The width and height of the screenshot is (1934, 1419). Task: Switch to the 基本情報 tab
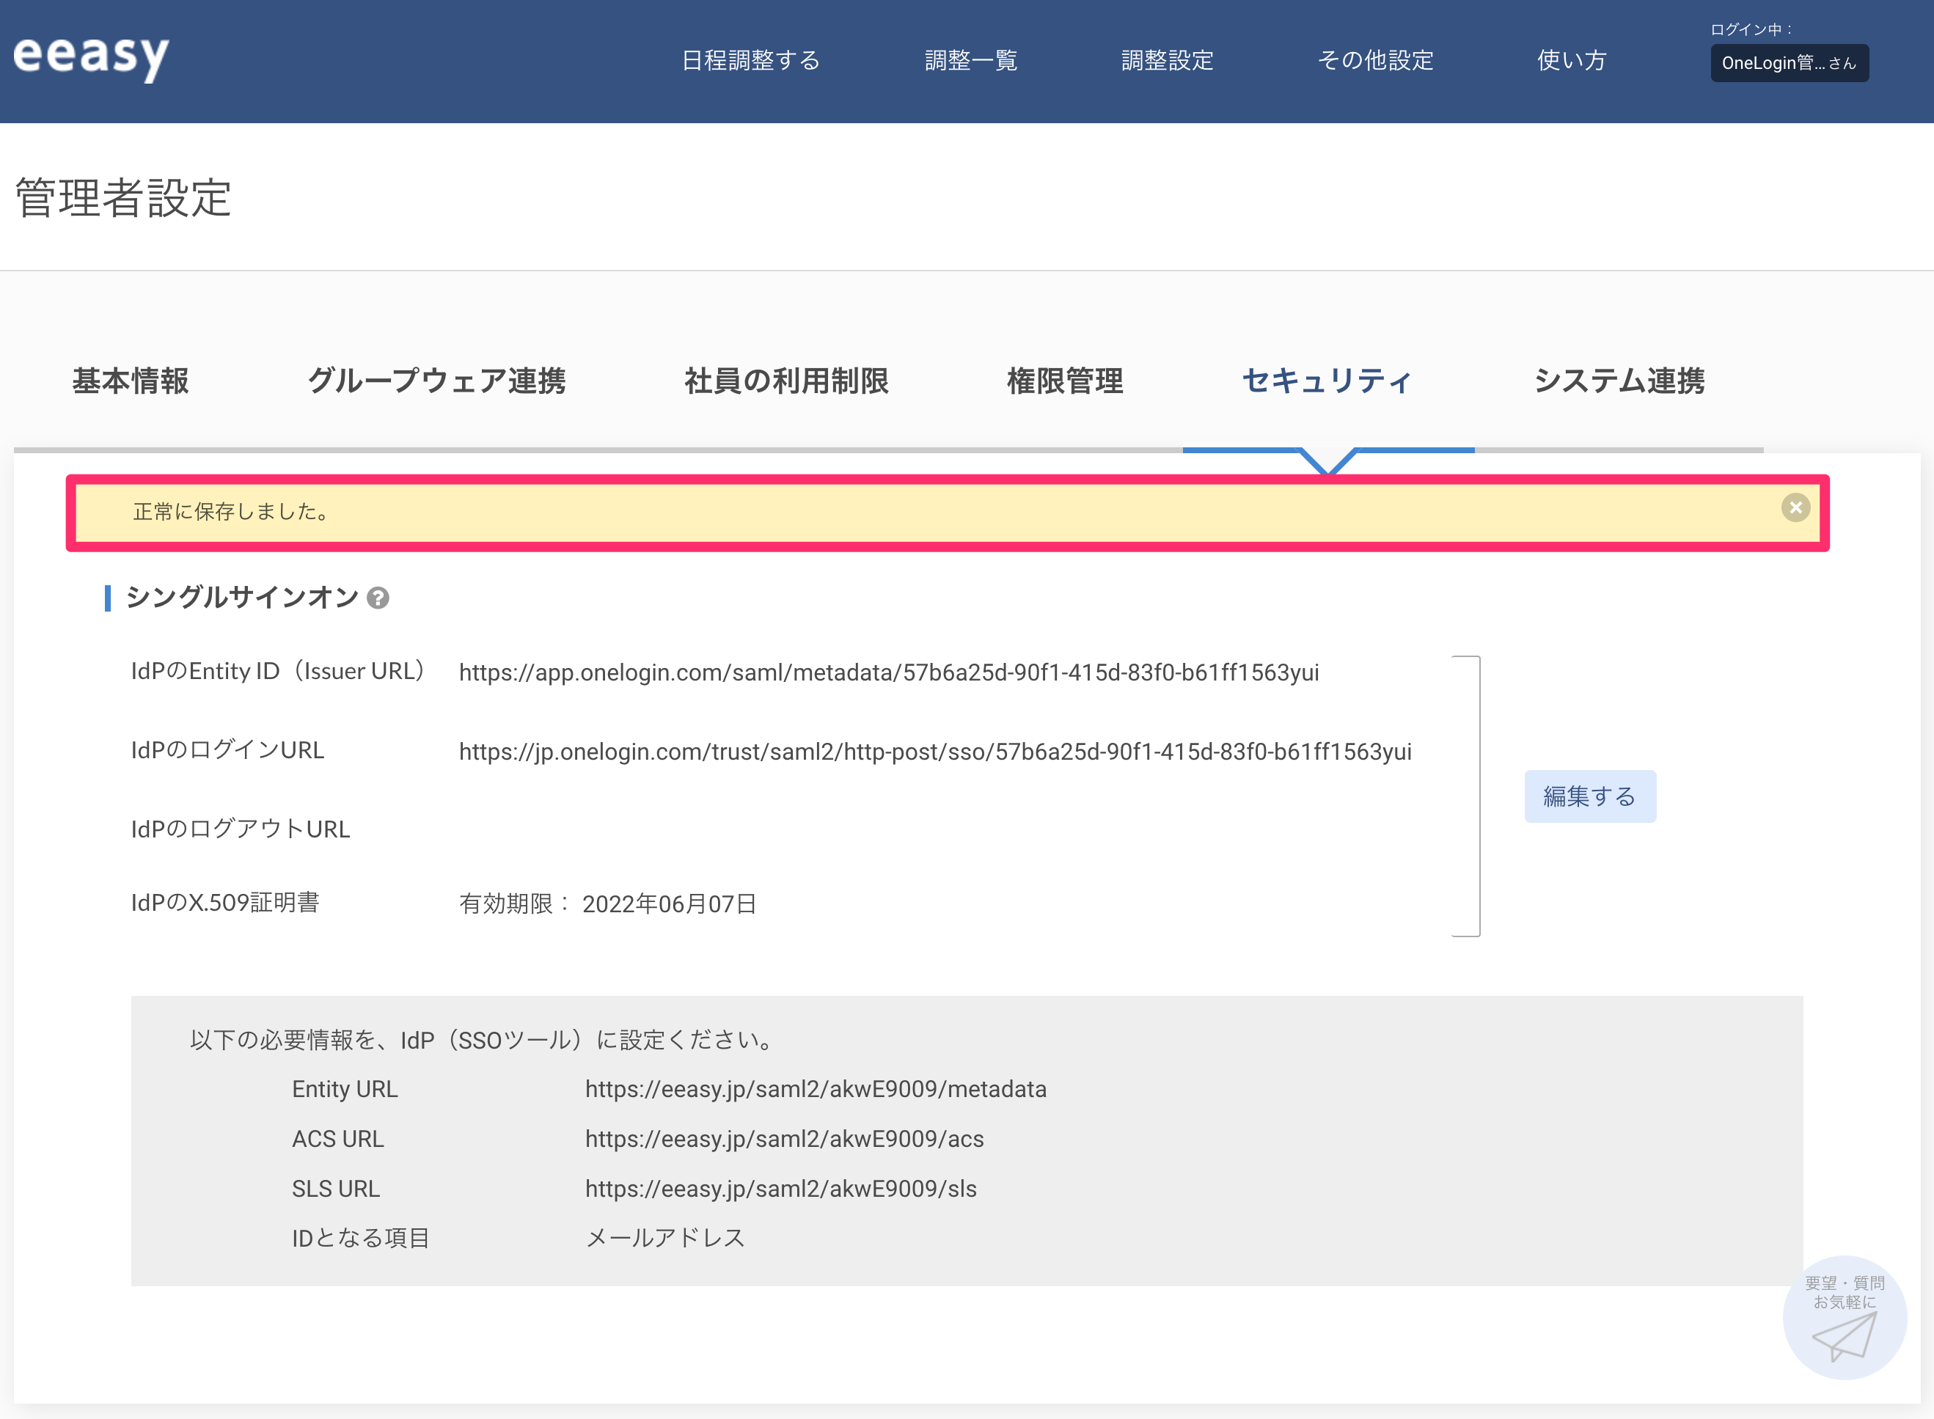point(131,381)
